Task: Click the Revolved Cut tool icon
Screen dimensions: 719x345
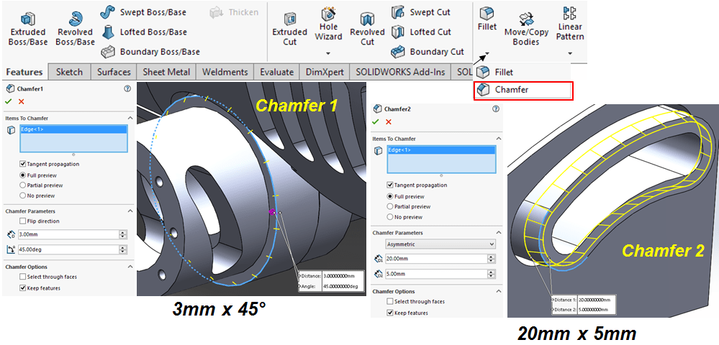Action: pos(367,20)
